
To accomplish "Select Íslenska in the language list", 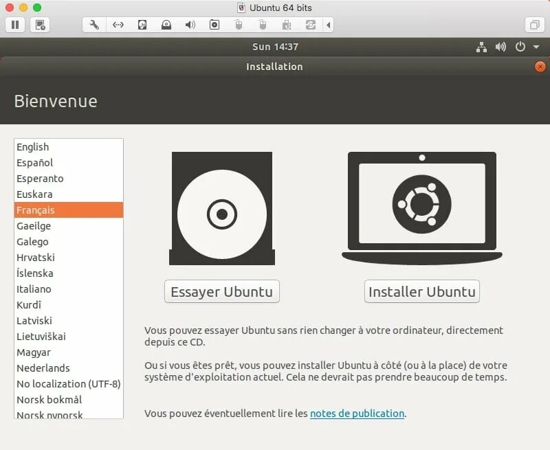I will (x=69, y=273).
